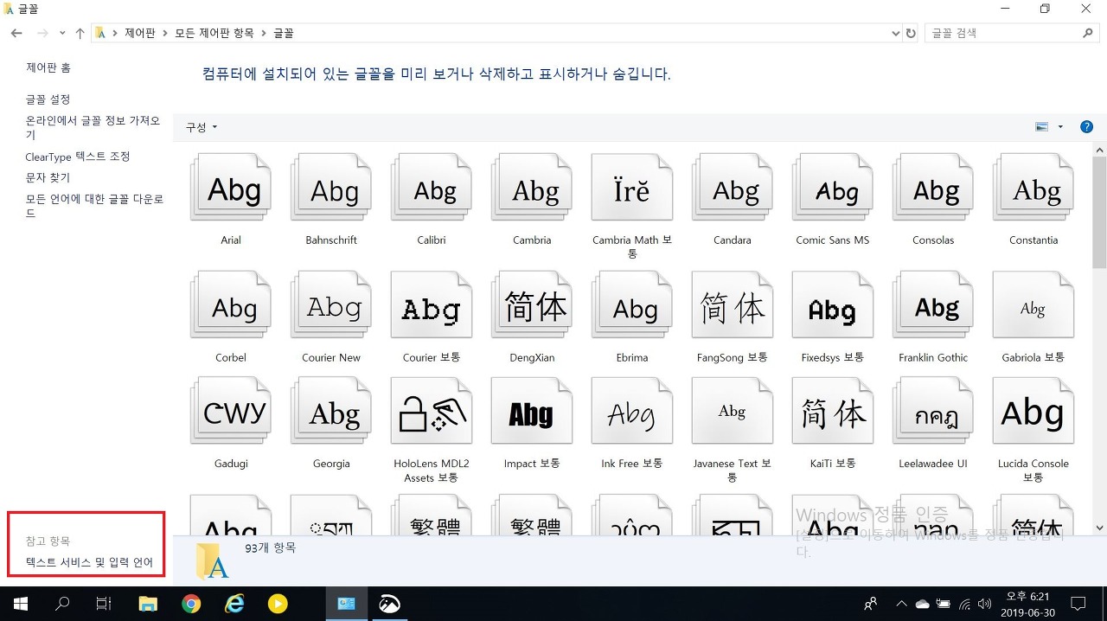The width and height of the screenshot is (1107, 621).
Task: Open the KaiTi 보통 font
Action: 833,413
